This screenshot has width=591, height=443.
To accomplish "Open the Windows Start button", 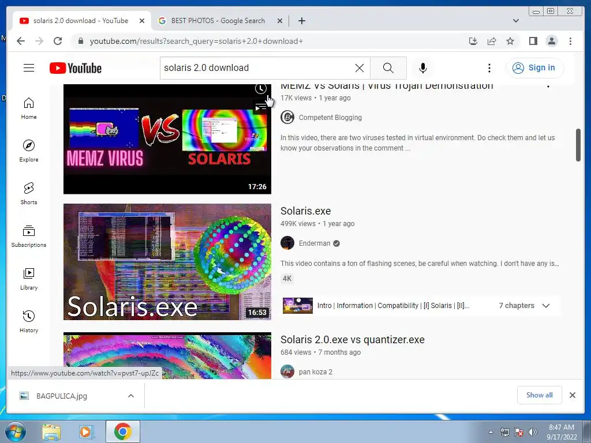I will (x=16, y=431).
